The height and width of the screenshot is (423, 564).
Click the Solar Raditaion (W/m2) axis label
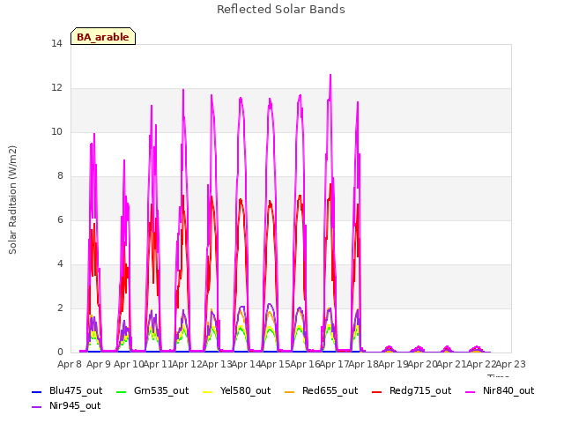point(12,200)
